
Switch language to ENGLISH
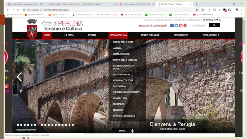pyautogui.click(x=144, y=26)
